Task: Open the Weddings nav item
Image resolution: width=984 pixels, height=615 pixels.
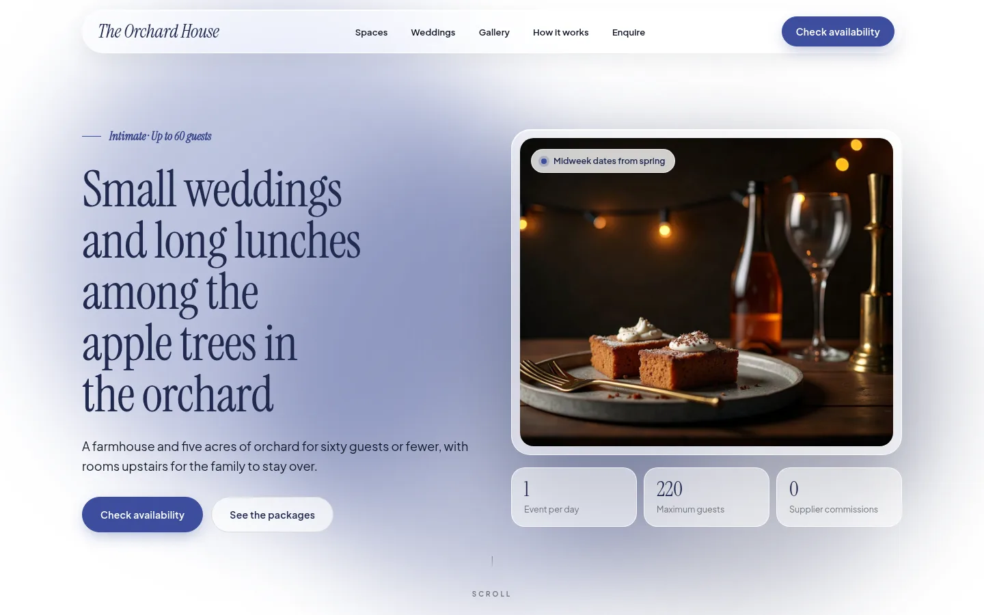Action: (x=433, y=32)
